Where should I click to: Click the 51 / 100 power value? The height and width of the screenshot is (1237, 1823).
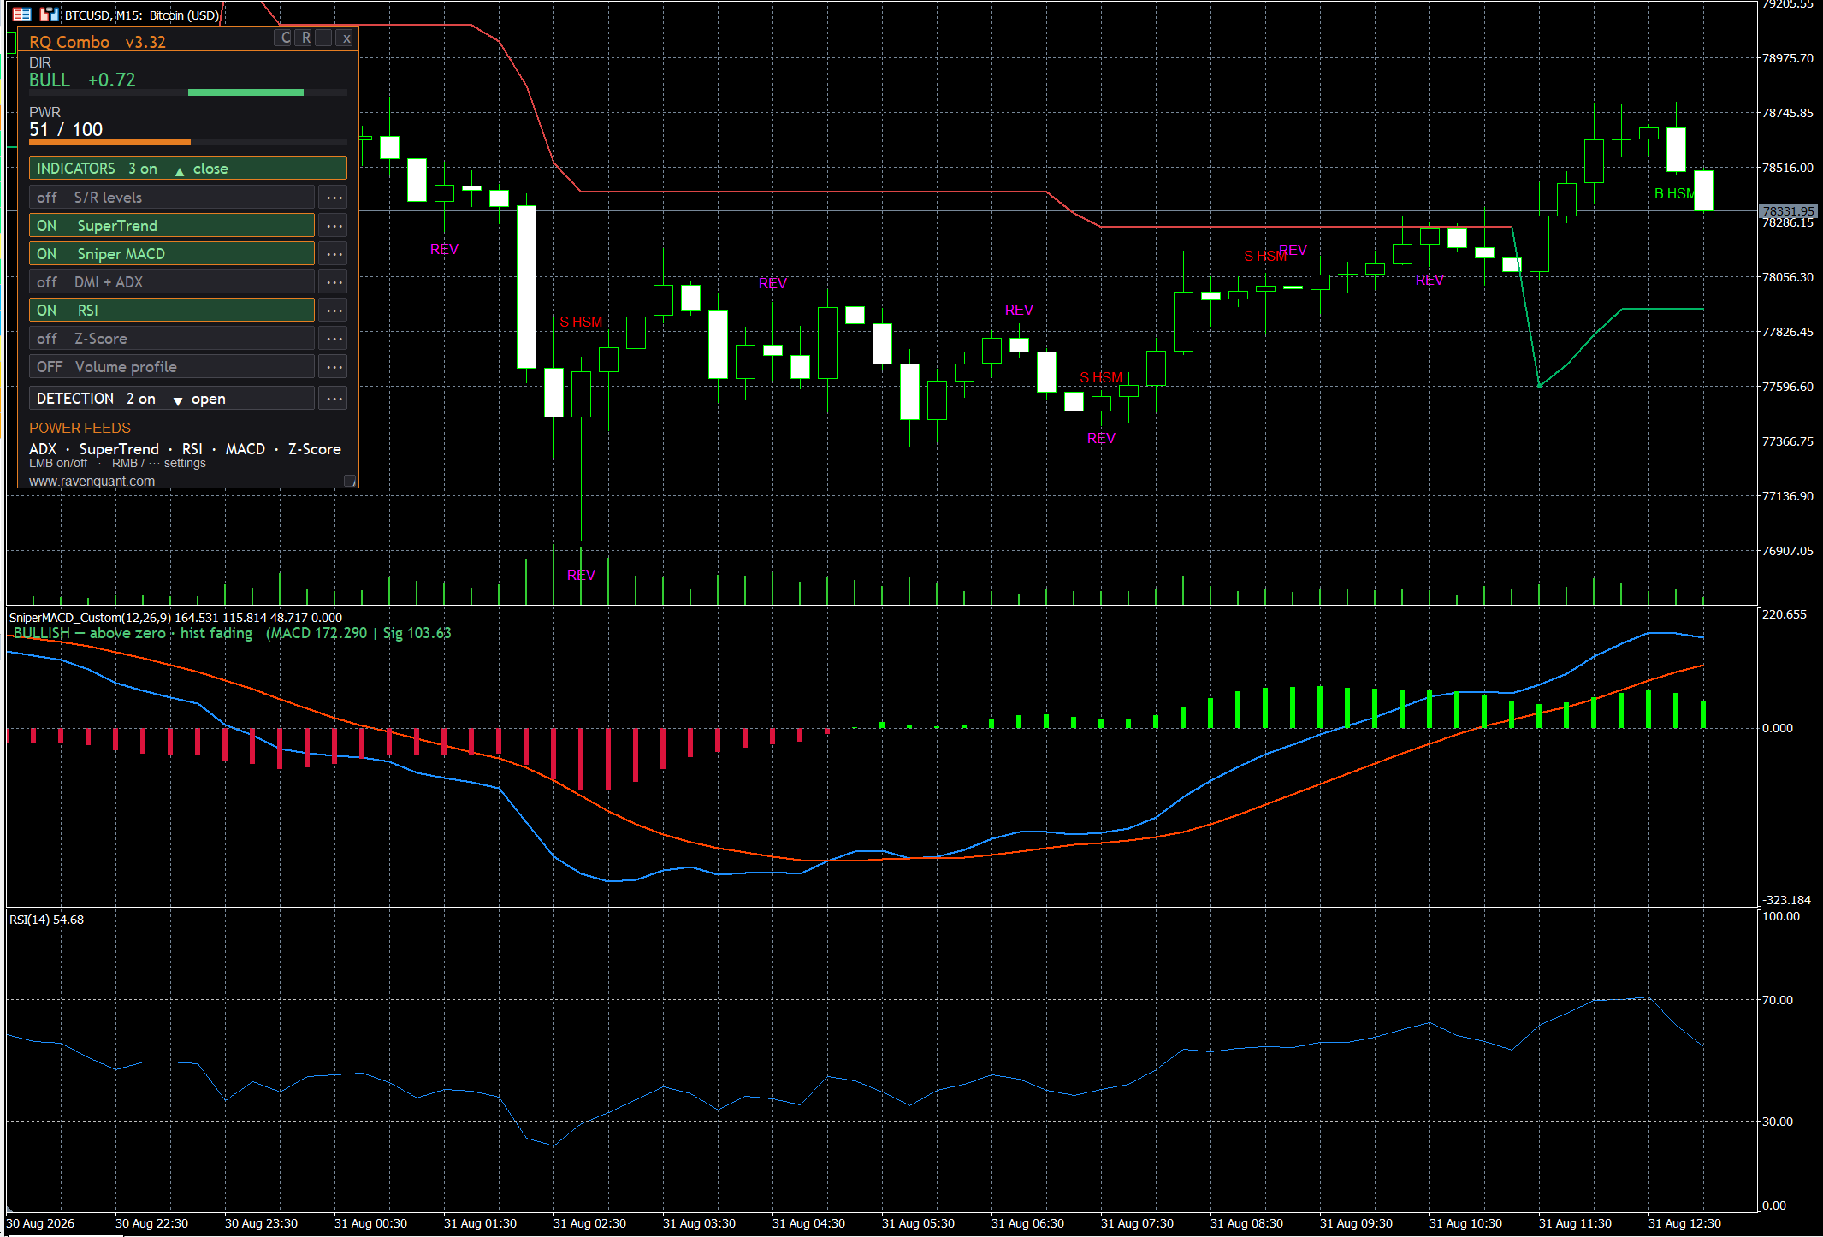(66, 129)
